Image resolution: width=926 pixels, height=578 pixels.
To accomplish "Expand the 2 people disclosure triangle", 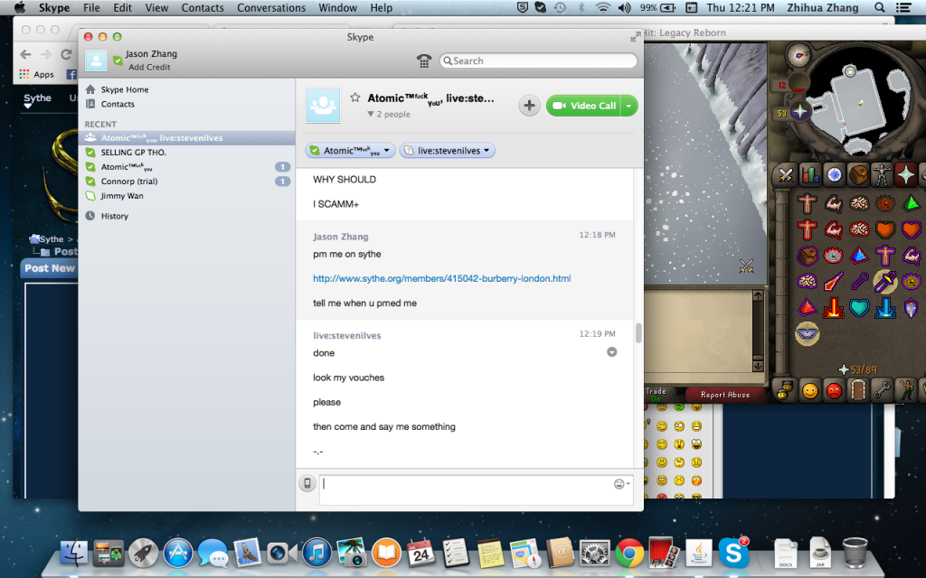I will coord(370,114).
